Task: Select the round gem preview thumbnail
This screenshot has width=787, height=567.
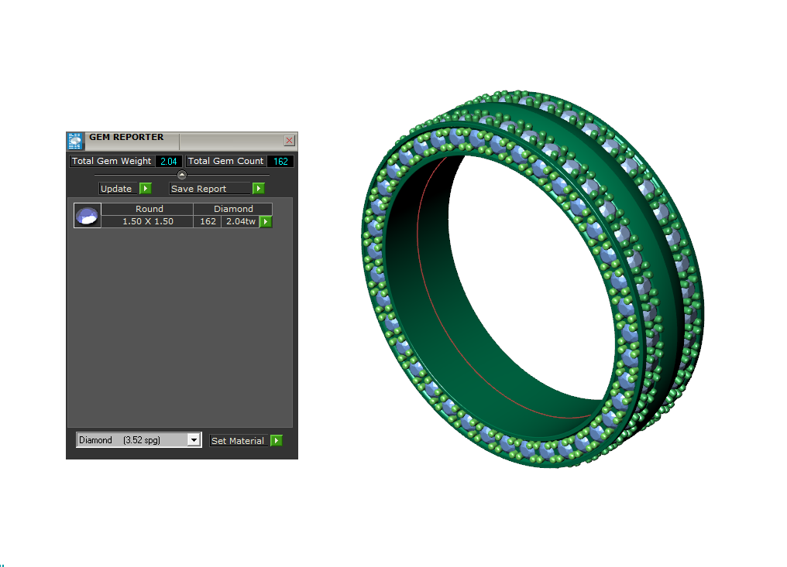Action: (87, 215)
